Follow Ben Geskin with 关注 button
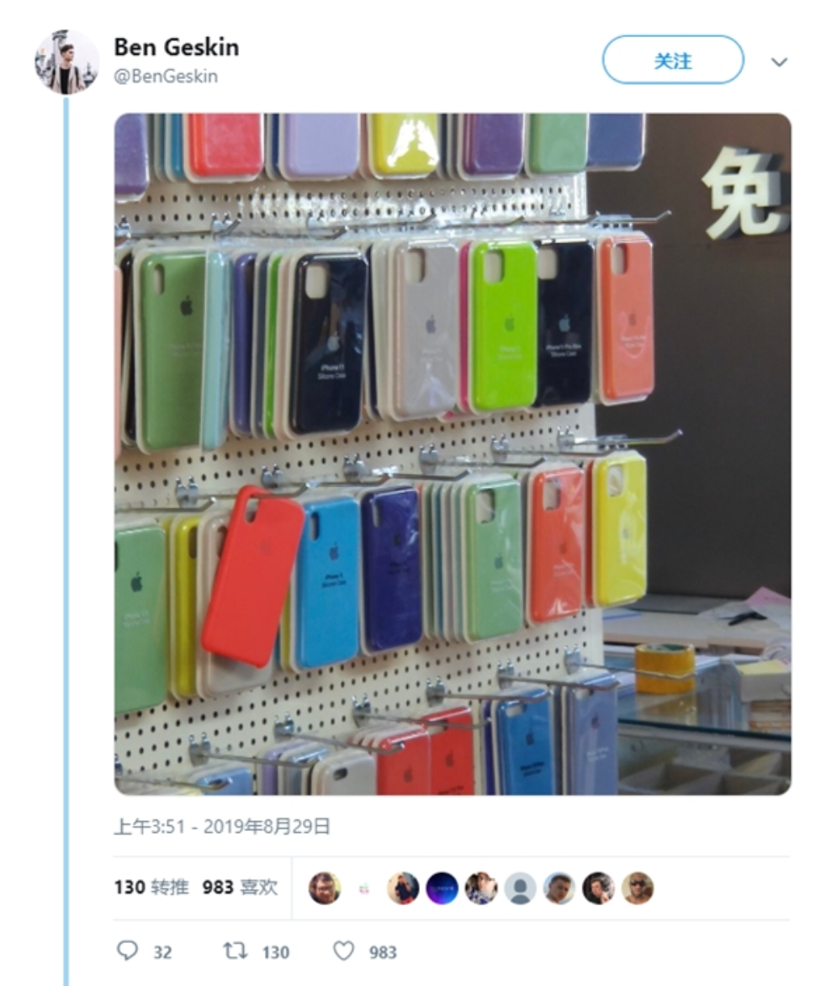826x986 pixels. [x=673, y=60]
